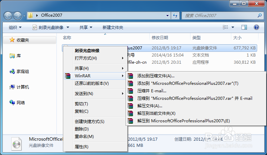This screenshot has height=155, width=267.
Task: Open the 组织 dropdown menu
Action: click(x=15, y=27)
